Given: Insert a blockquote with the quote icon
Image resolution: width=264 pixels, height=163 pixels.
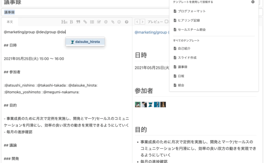Looking at the screenshot, I should (78, 22).
